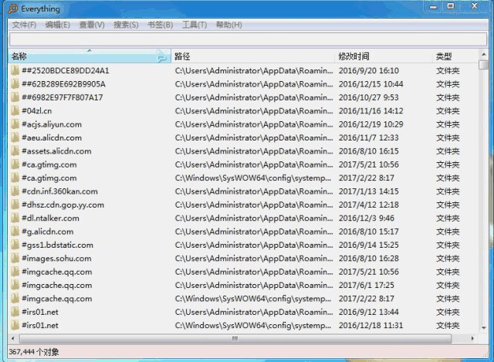Open the 书签(B) menu
Viewport: 494px width, 362px height.
click(161, 25)
